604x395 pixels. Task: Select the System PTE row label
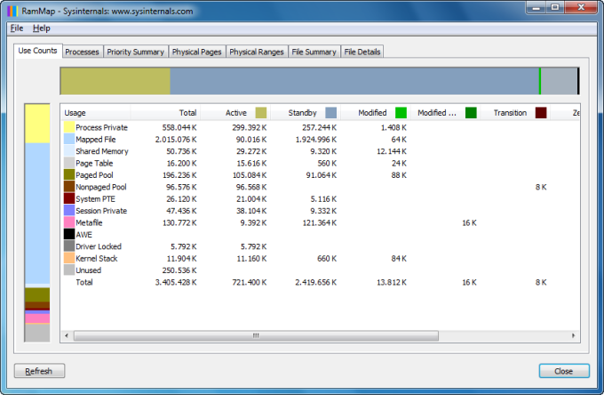click(x=96, y=198)
